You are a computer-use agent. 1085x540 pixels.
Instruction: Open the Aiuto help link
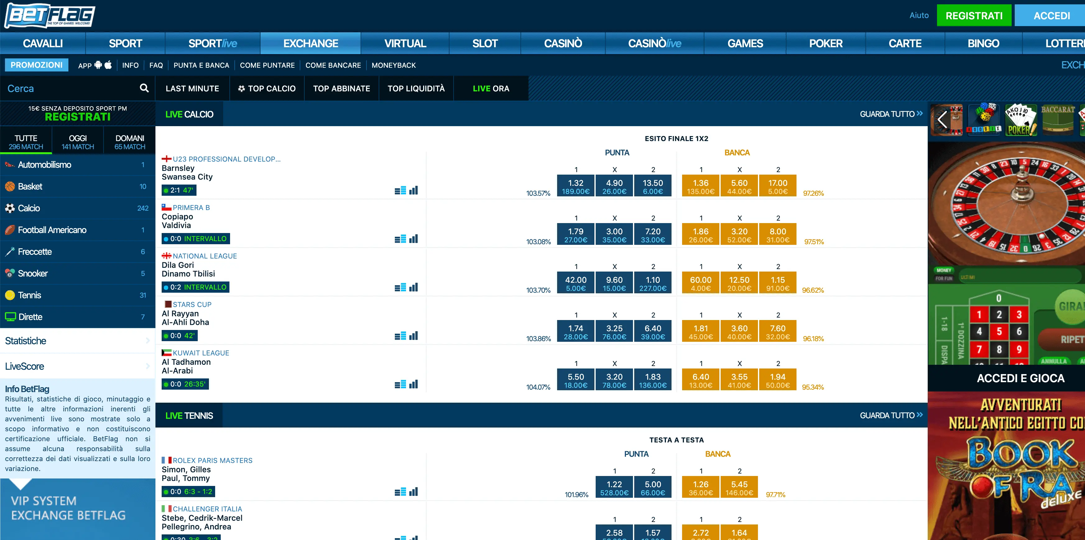point(919,15)
